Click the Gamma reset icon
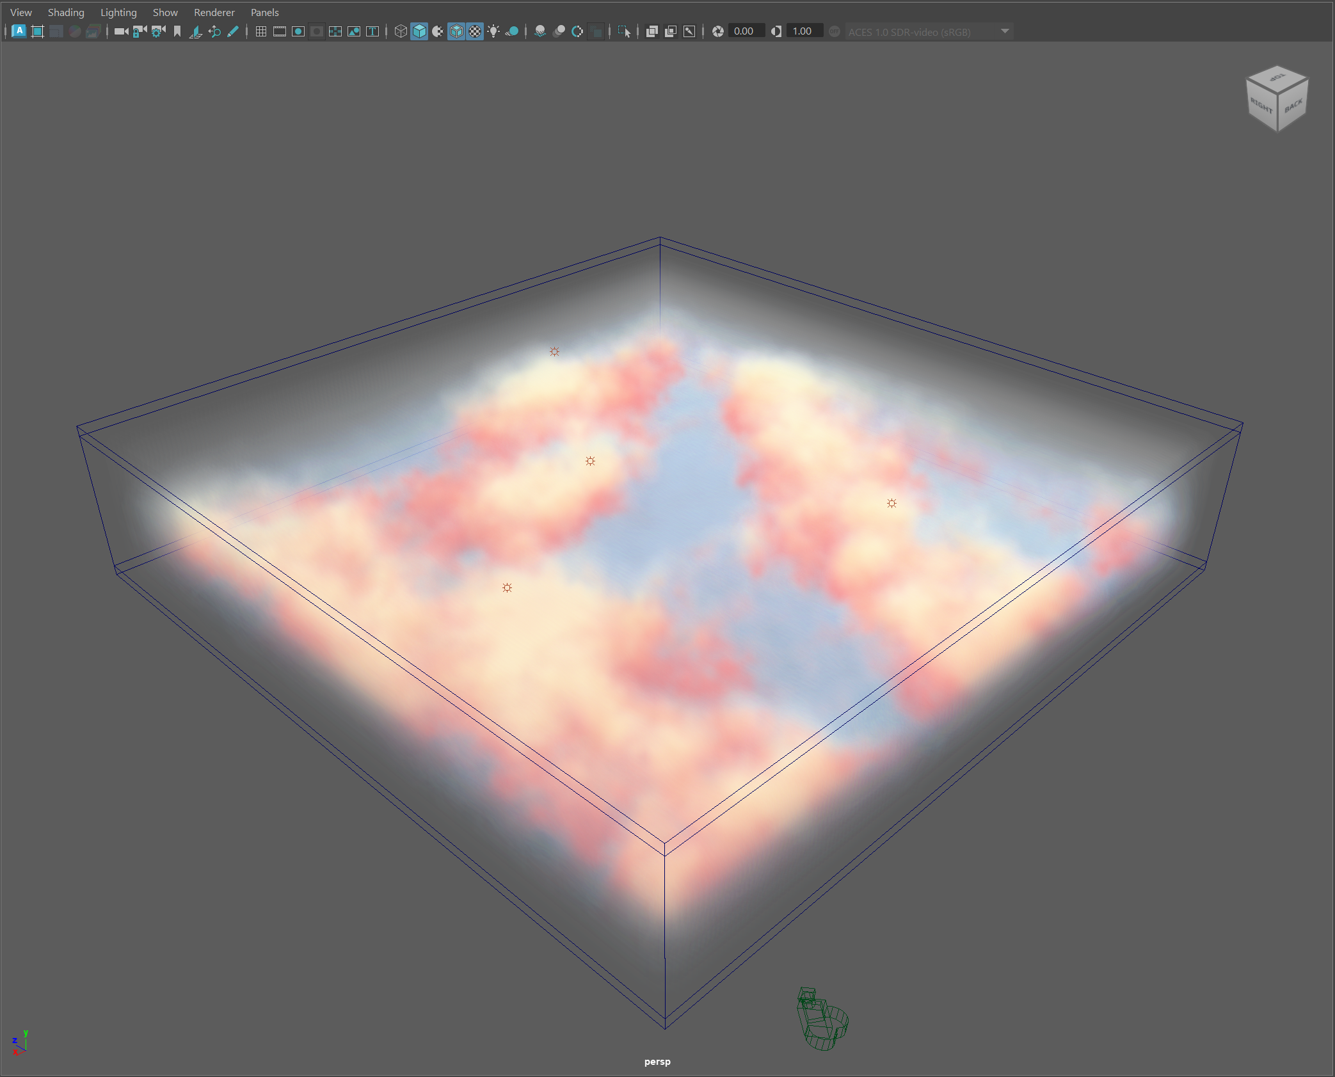 pyautogui.click(x=776, y=31)
